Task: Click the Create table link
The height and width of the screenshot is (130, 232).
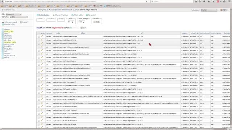Action: [8, 24]
